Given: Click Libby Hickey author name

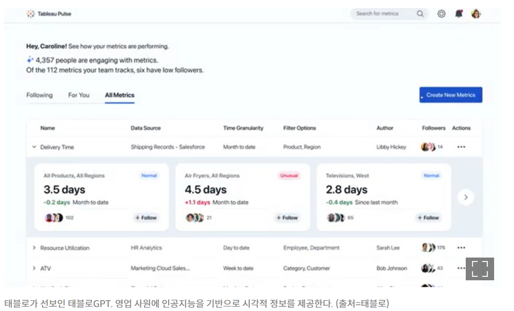Looking at the screenshot, I should tap(391, 147).
